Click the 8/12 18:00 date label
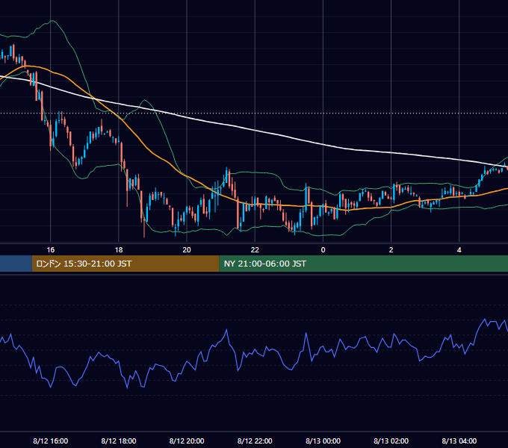The height and width of the screenshot is (448, 508). point(119,441)
